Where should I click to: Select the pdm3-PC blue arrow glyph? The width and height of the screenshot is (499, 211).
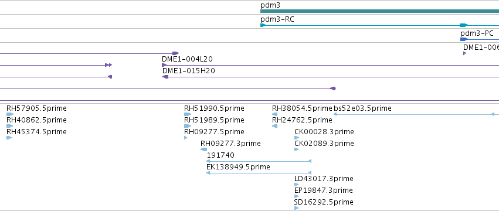pos(464,39)
